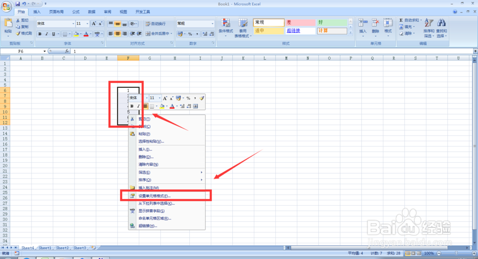
Task: Expand Filter (筛选) submenu in context menu
Action: point(167,172)
